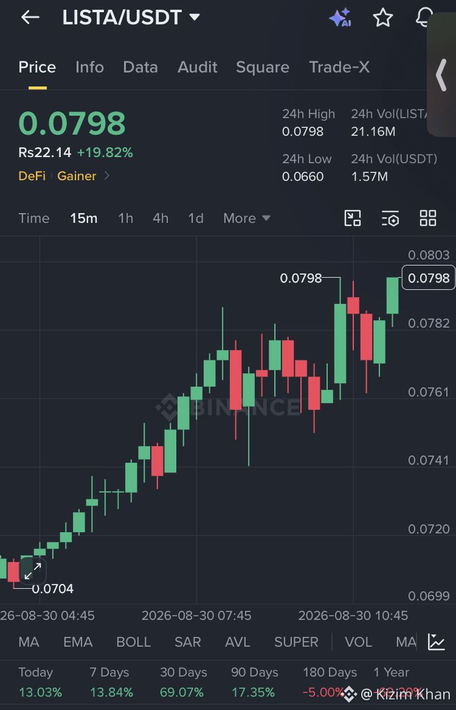Select the 4h timeframe
This screenshot has height=710, width=456.
coord(161,218)
